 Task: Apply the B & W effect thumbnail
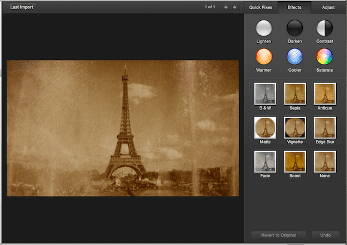(265, 94)
